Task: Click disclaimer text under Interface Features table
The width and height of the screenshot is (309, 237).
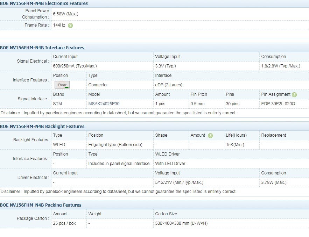Action: (x=118, y=113)
